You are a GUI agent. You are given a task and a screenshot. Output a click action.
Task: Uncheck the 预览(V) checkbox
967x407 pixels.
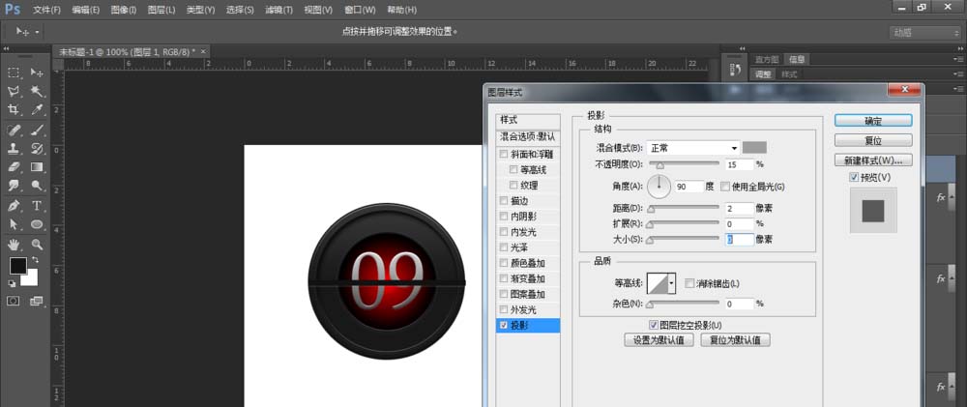coord(853,178)
